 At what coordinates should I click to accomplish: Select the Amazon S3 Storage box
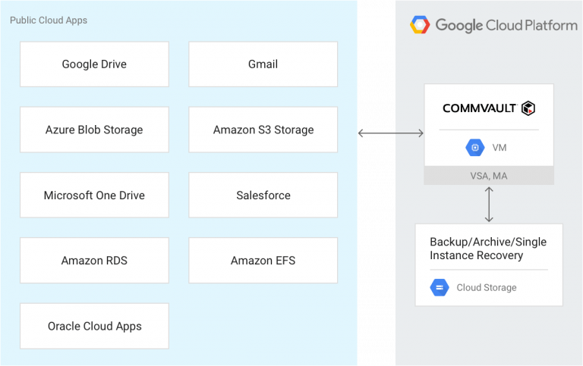[263, 130]
